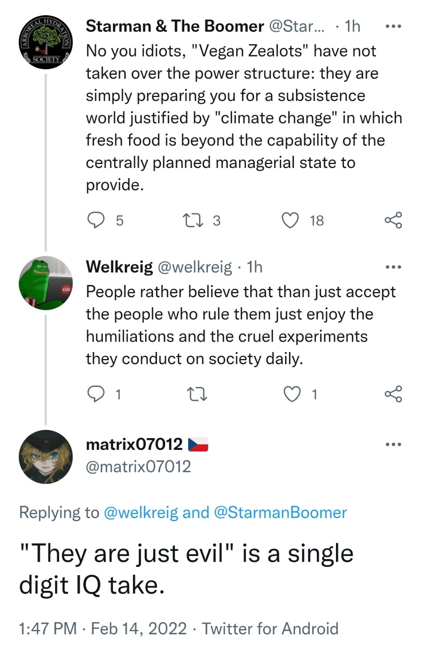
Task: Open the @StarmanBoomer mention link
Action: 280,513
